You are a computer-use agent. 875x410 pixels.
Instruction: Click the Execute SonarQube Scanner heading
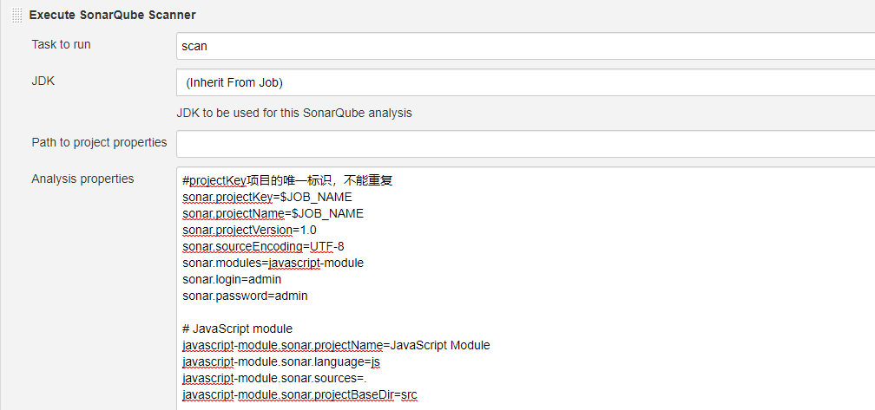[112, 15]
